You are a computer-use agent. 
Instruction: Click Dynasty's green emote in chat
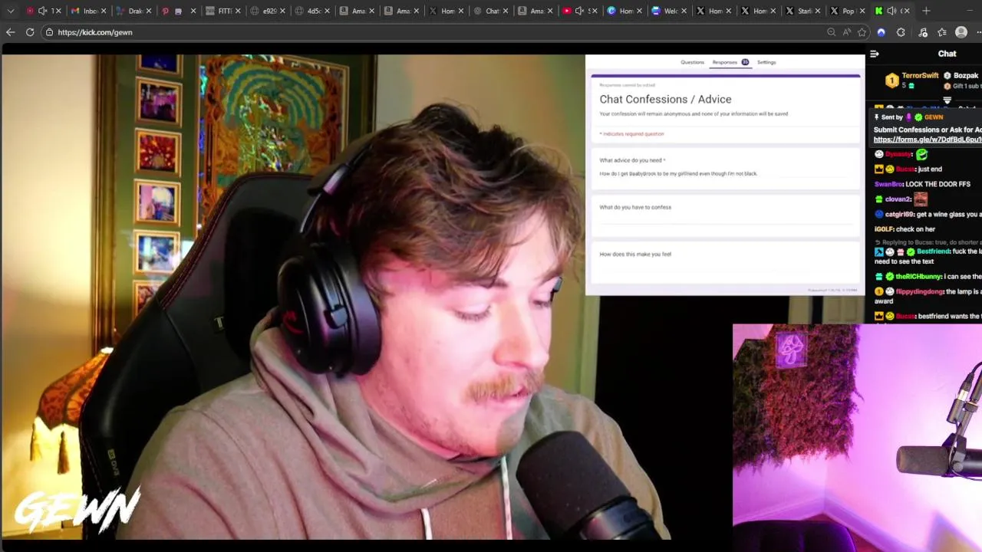pyautogui.click(x=921, y=154)
